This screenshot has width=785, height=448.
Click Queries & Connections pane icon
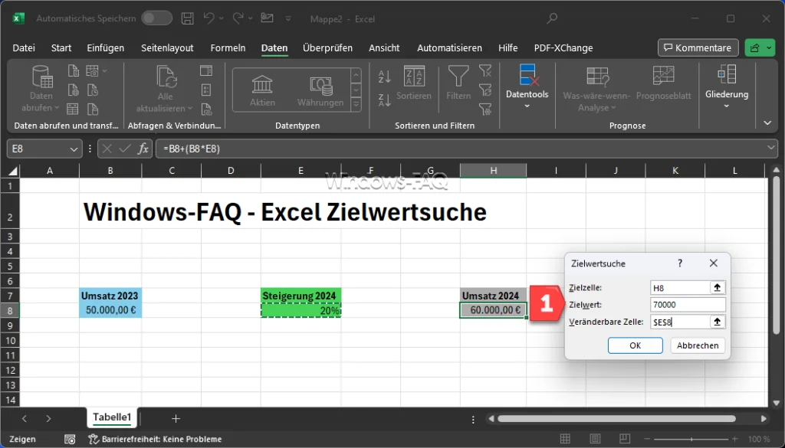coord(205,70)
